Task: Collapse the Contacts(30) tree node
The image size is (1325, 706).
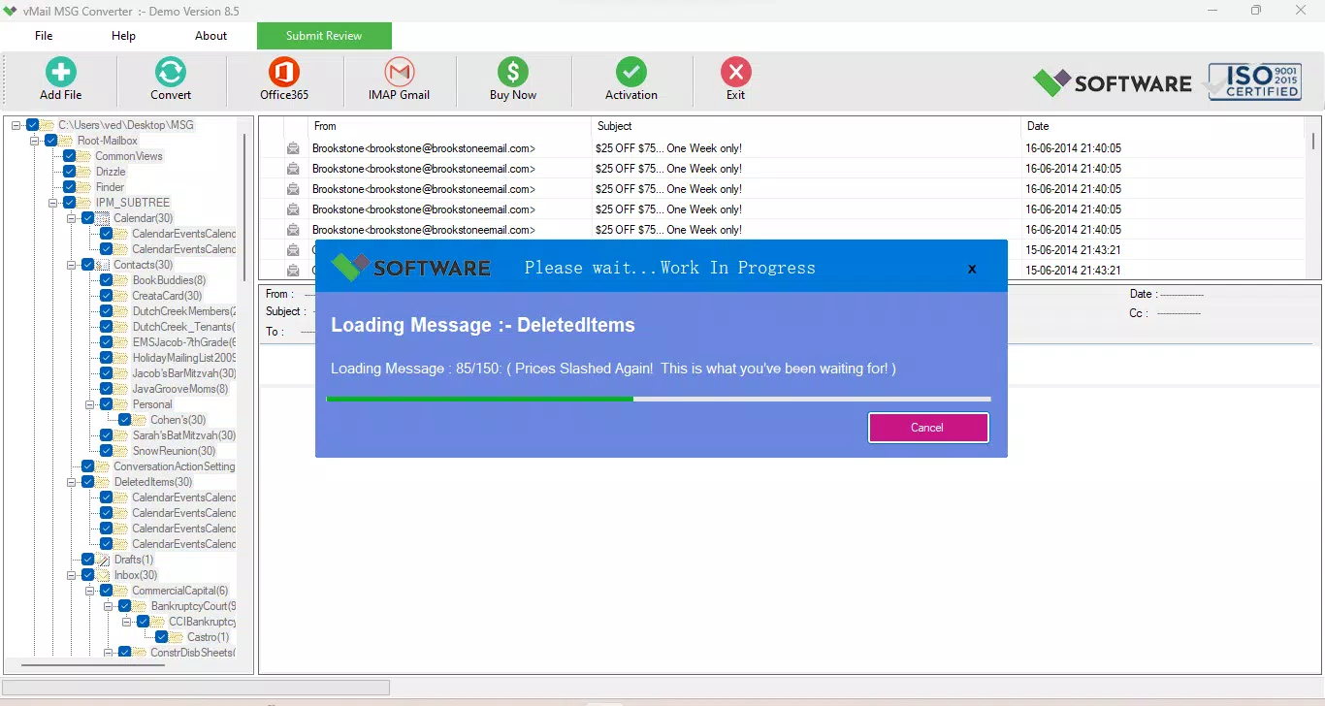Action: [x=72, y=265]
